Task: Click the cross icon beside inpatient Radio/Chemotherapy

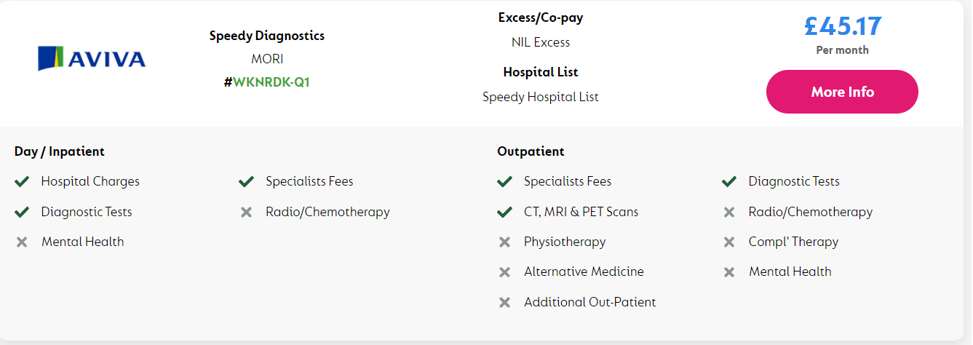Action: coord(246,212)
